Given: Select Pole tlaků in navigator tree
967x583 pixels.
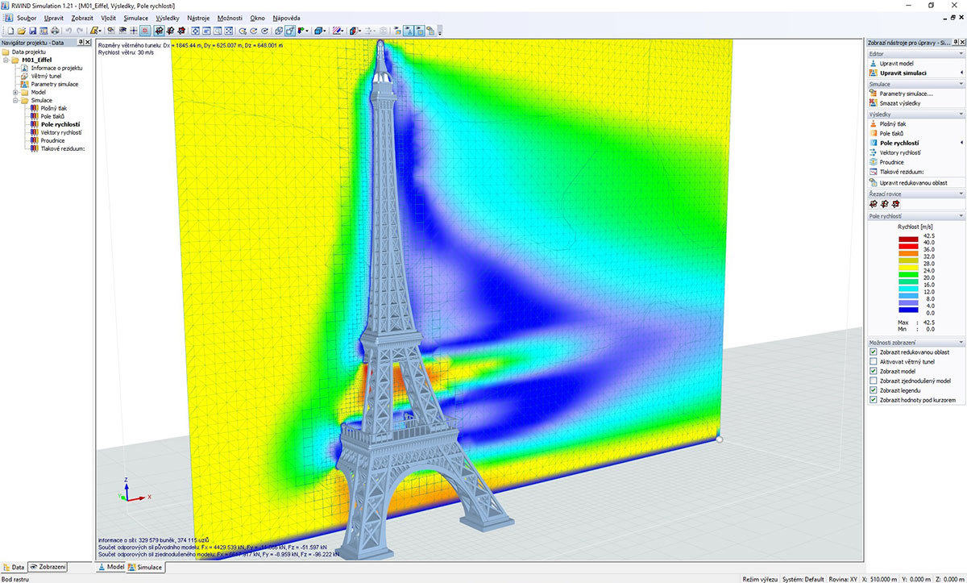Looking at the screenshot, I should [x=52, y=116].
